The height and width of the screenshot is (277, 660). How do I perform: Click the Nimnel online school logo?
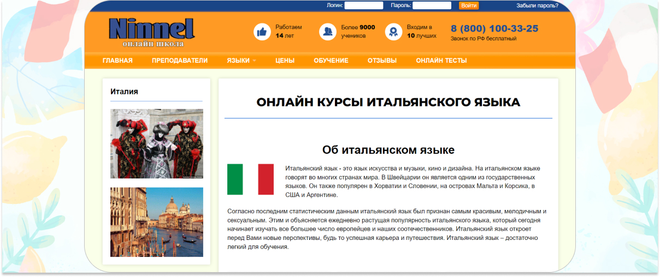[151, 32]
